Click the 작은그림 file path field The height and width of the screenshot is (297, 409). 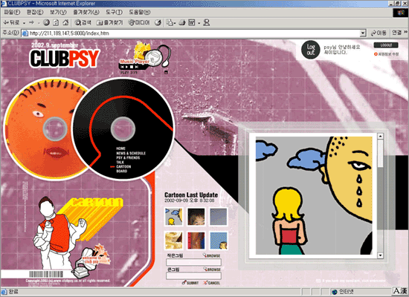[193, 262]
